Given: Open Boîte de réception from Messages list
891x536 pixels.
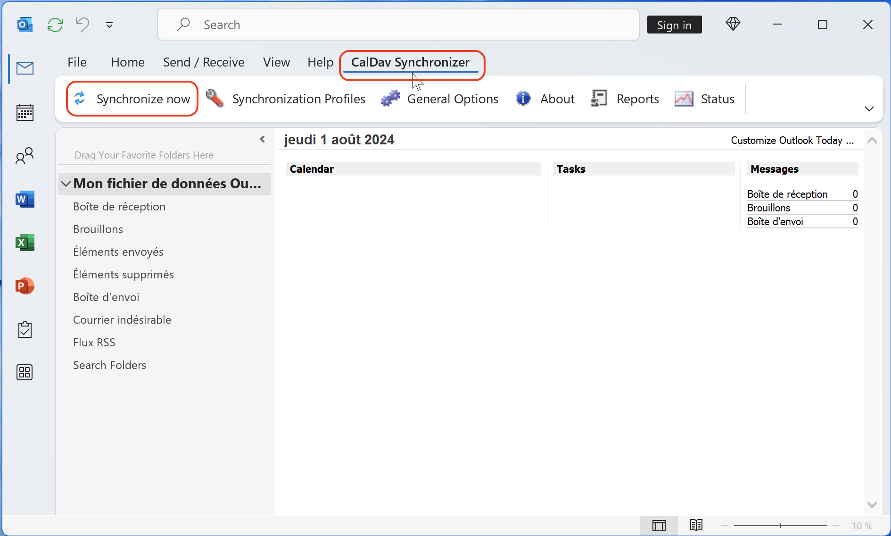Looking at the screenshot, I should pyautogui.click(x=787, y=194).
